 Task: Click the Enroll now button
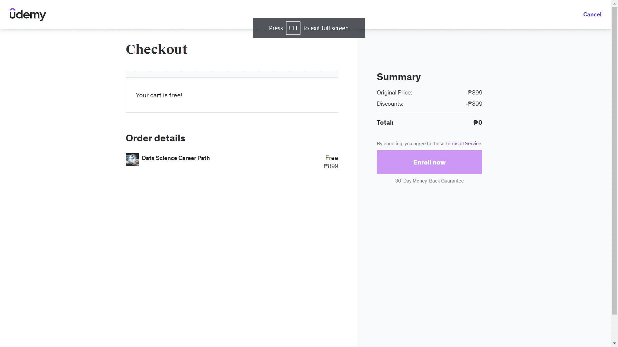click(x=429, y=162)
